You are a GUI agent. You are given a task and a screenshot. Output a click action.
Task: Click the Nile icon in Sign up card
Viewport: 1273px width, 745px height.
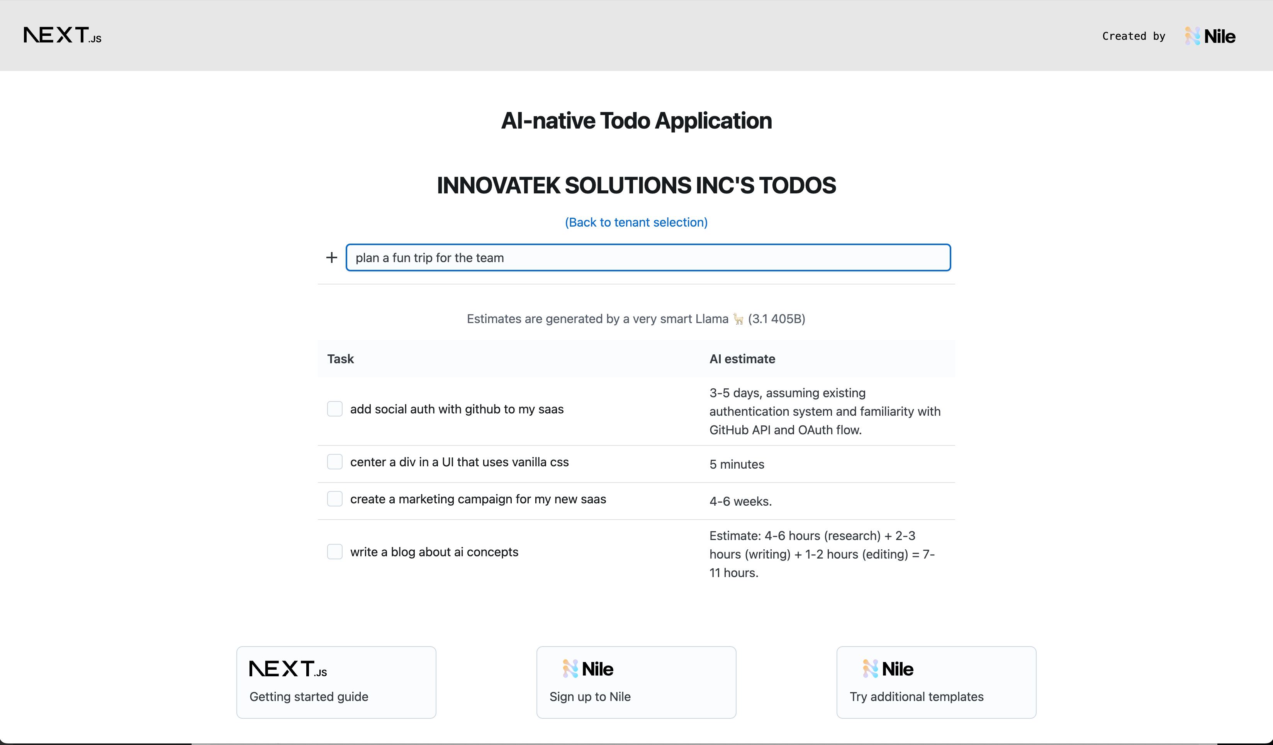point(568,669)
